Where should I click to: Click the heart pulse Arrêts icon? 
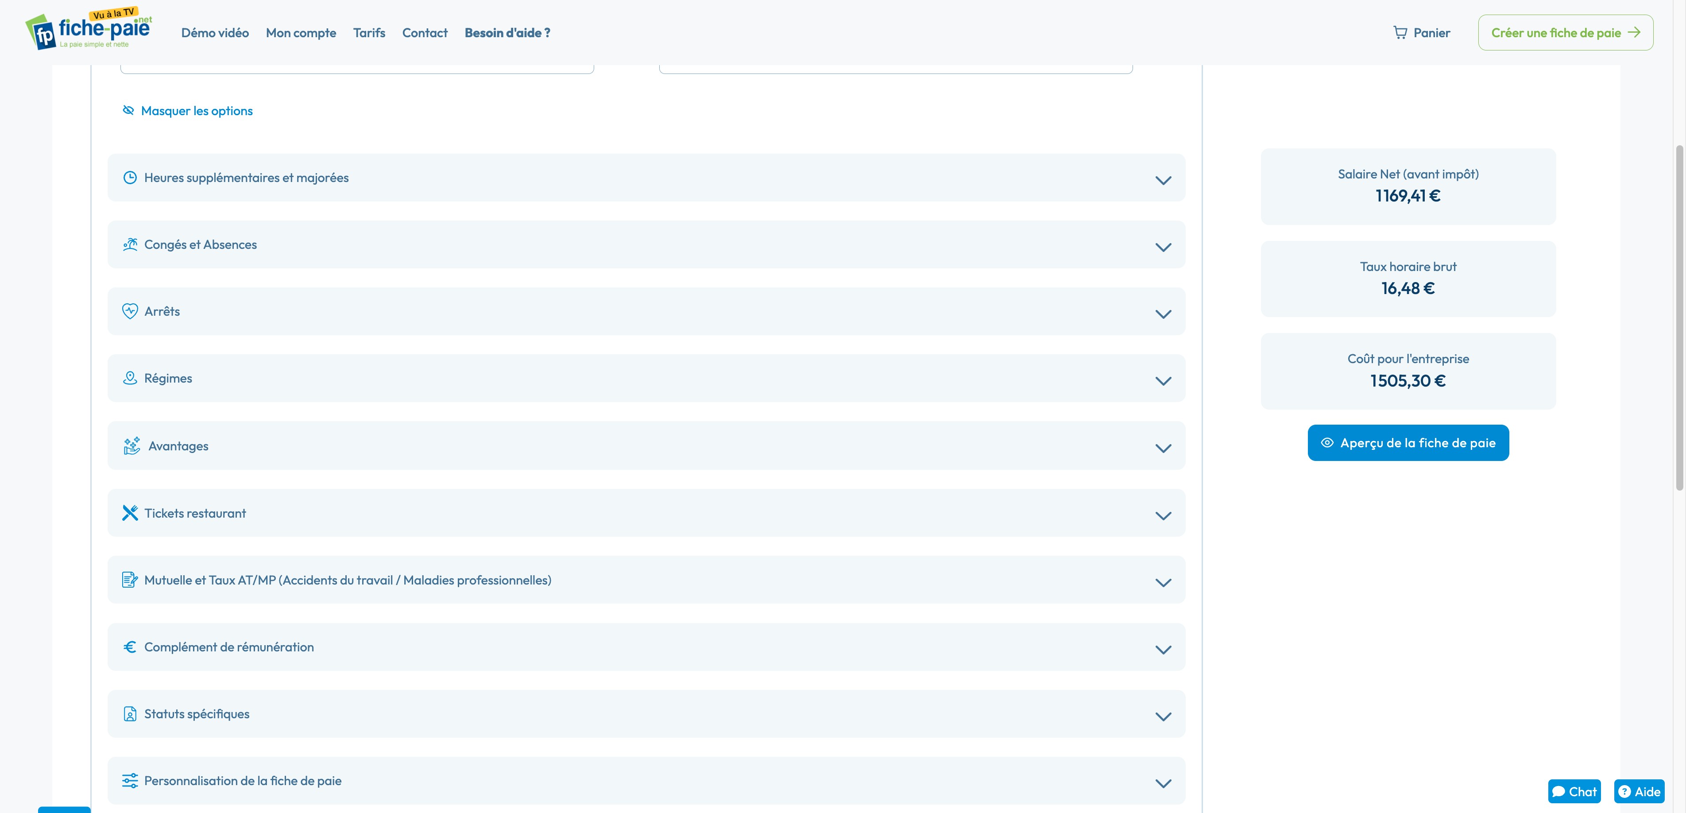[x=130, y=312]
